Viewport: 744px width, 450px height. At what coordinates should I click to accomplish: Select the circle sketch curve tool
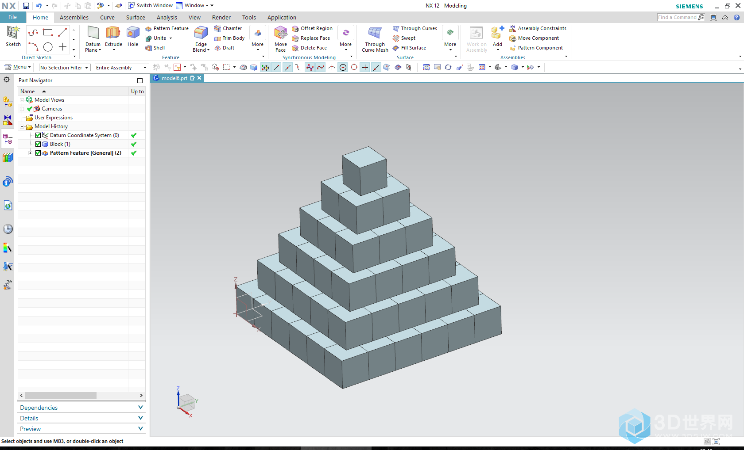(x=48, y=47)
